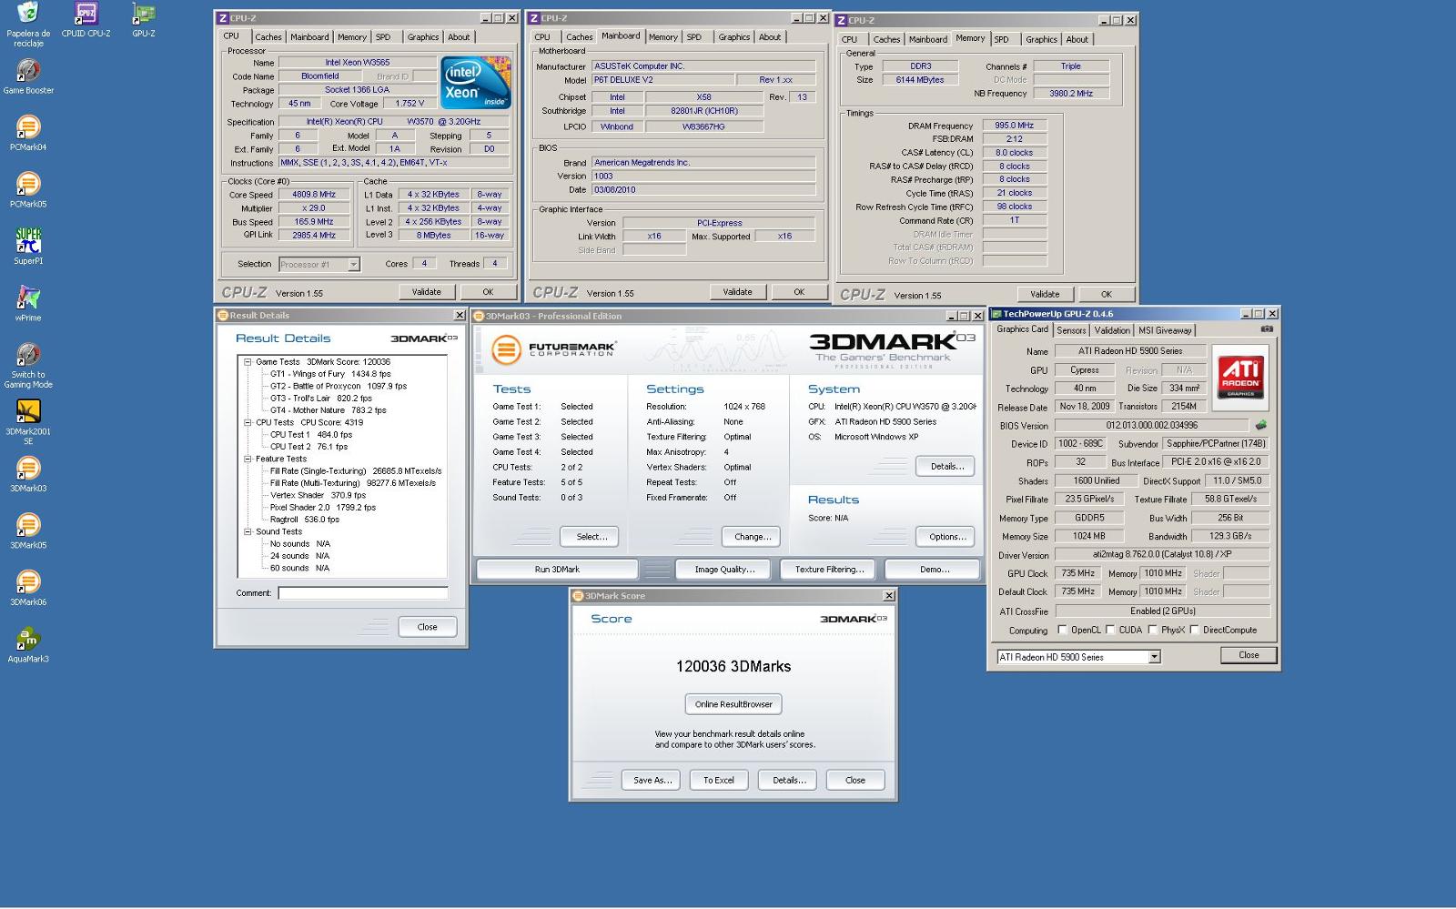Click Change... button under Settings
Viewport: 1456px width, 909px height.
pyautogui.click(x=753, y=537)
